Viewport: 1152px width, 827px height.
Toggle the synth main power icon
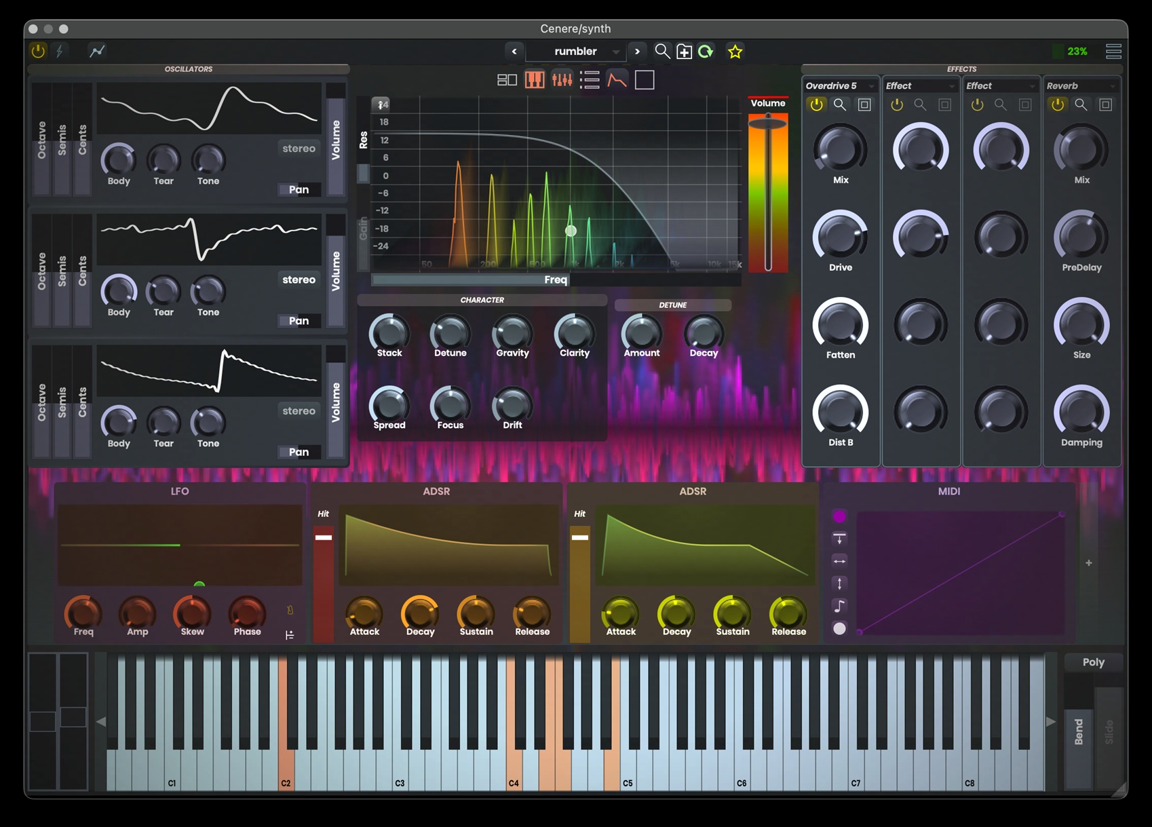click(x=38, y=51)
